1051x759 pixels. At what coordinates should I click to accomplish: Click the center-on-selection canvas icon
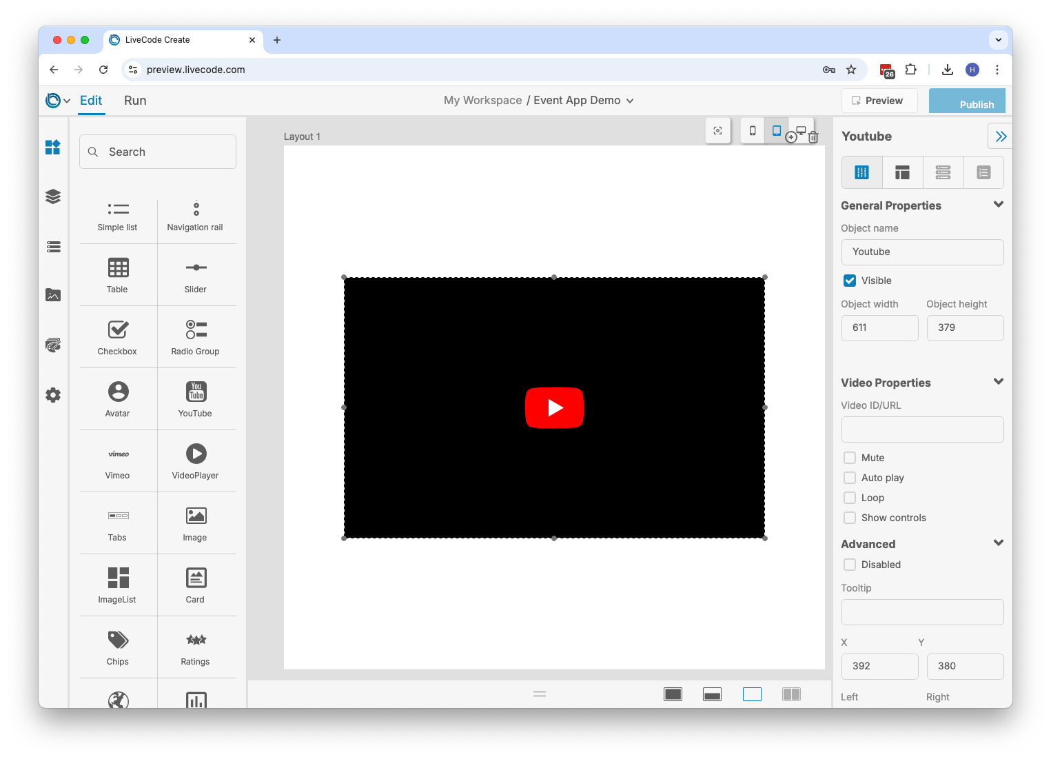click(718, 131)
